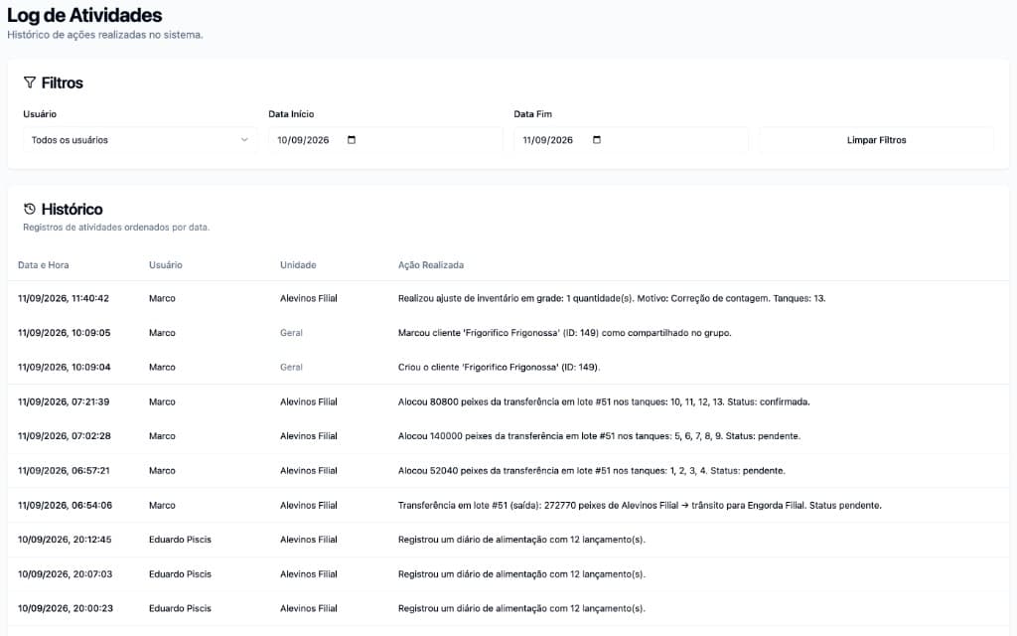Click the inventory adjustment action 'Realizou ajuste de inventário'
Image resolution: width=1017 pixels, height=636 pixels.
[x=612, y=298]
